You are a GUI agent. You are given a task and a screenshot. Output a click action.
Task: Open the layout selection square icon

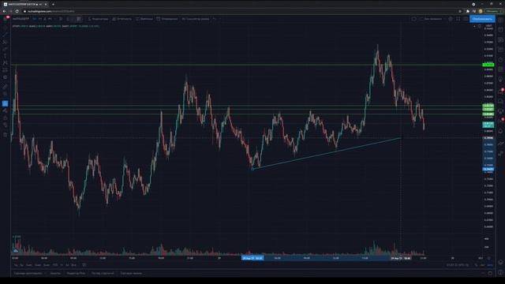[413, 19]
